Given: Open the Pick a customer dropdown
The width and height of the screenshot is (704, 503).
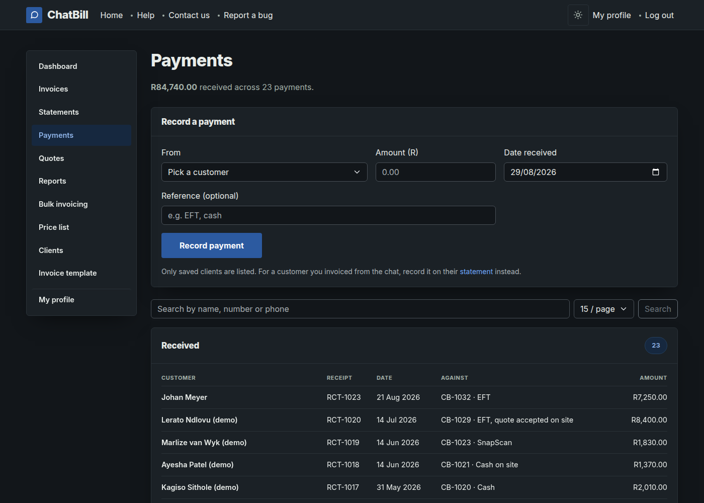Looking at the screenshot, I should click(265, 172).
